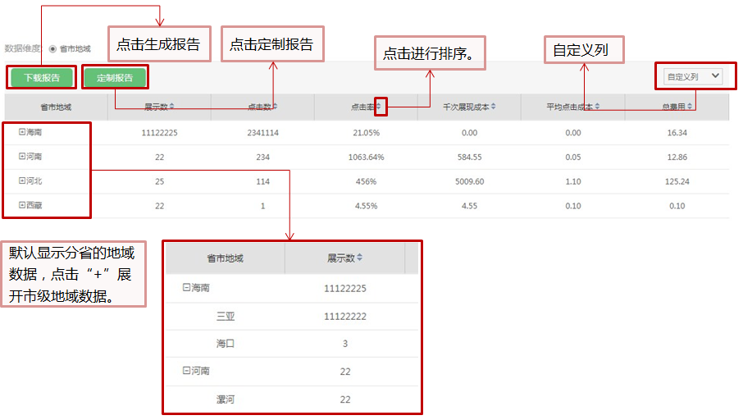Click the 点击数 sort arrows
This screenshot has height=420, width=743.
[x=276, y=107]
